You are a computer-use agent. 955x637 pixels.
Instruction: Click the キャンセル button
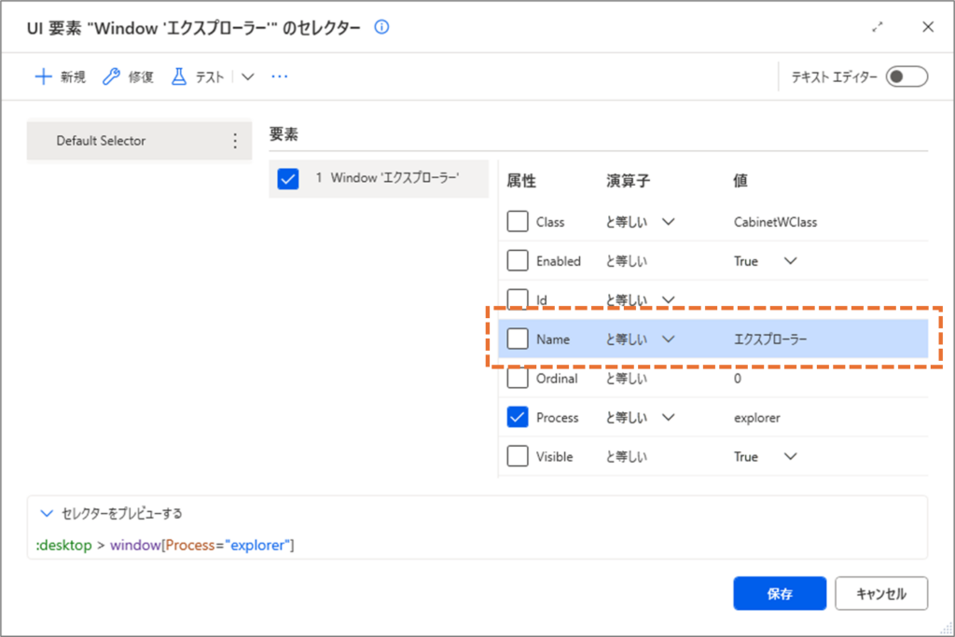click(x=881, y=593)
